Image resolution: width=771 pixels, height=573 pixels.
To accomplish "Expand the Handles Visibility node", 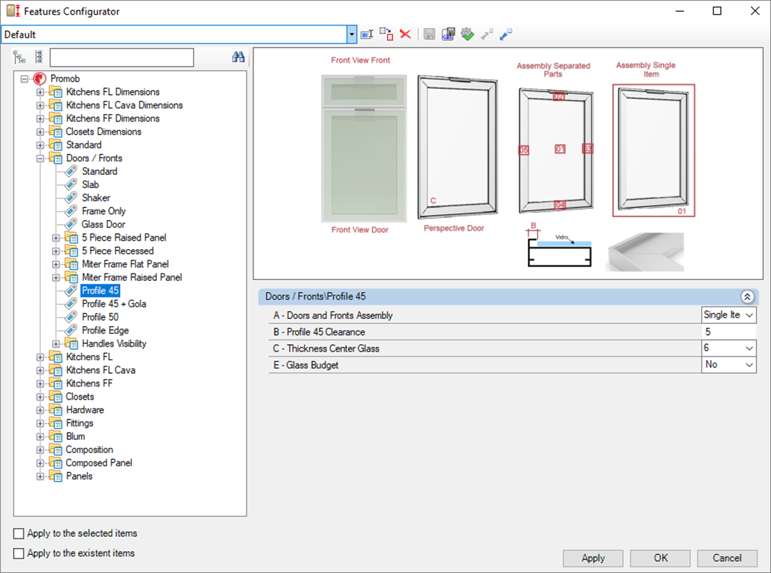I will tap(56, 343).
